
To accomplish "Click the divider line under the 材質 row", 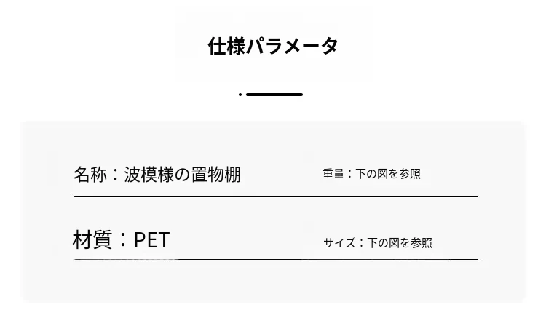I will (275, 259).
